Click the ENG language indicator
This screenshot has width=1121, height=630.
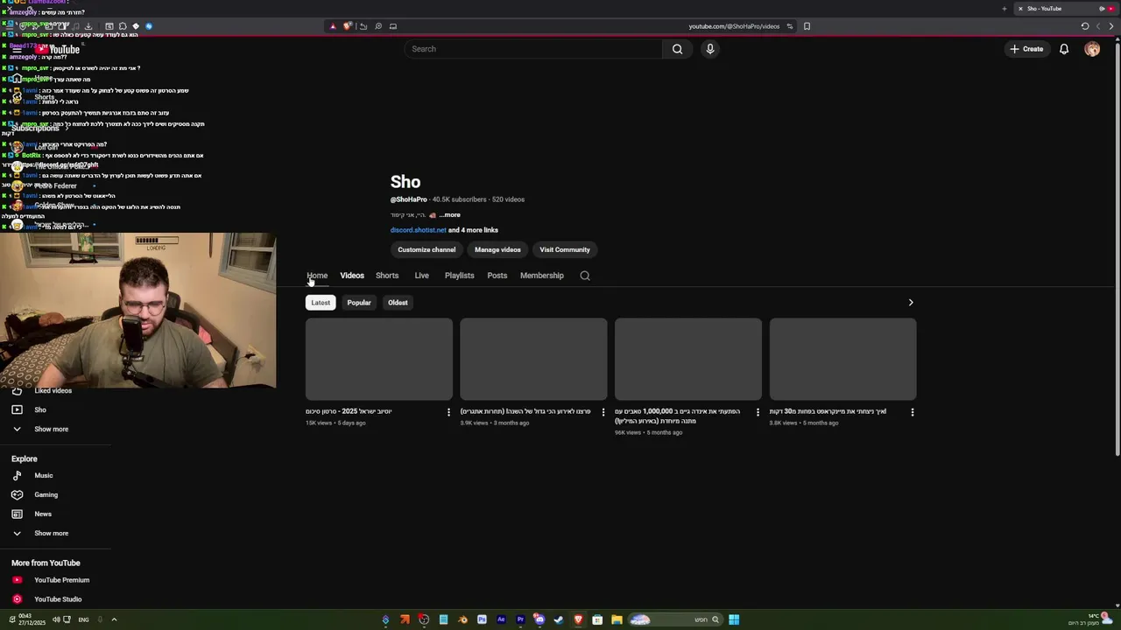[83, 619]
